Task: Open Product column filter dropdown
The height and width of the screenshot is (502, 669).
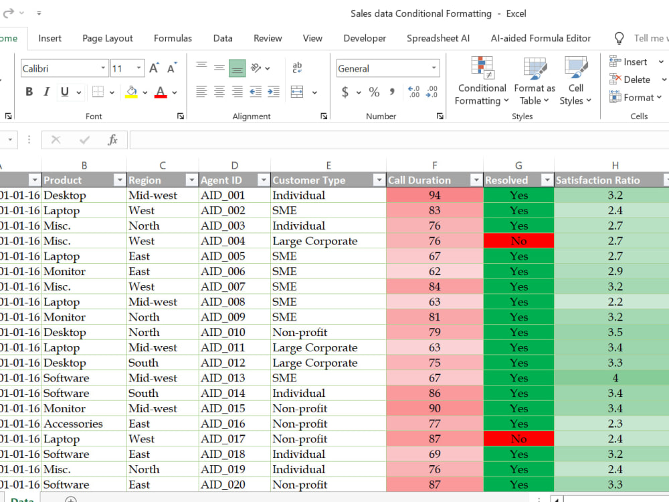Action: 120,180
